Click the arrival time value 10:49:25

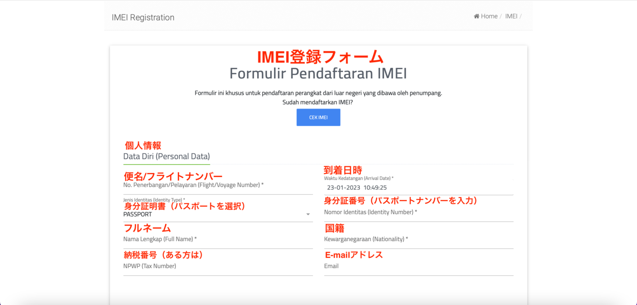pos(375,188)
